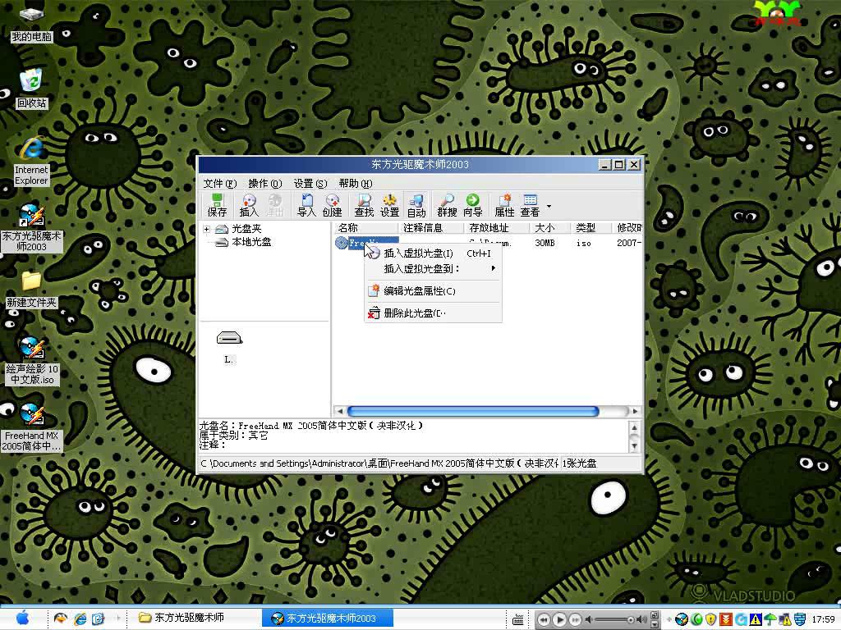Sort by the 名称 column header
841x630 pixels.
(x=366, y=228)
